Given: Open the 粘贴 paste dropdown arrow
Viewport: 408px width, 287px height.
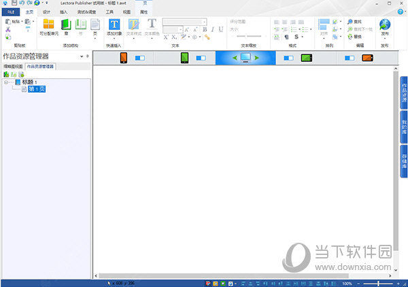Looking at the screenshot, I should tap(22, 22).
